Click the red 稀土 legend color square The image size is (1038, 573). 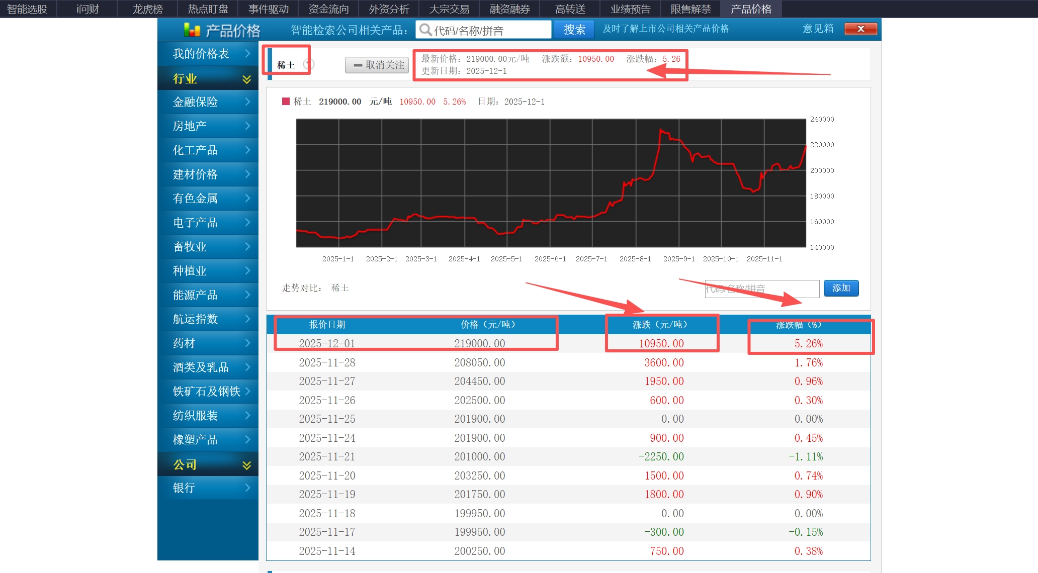286,102
